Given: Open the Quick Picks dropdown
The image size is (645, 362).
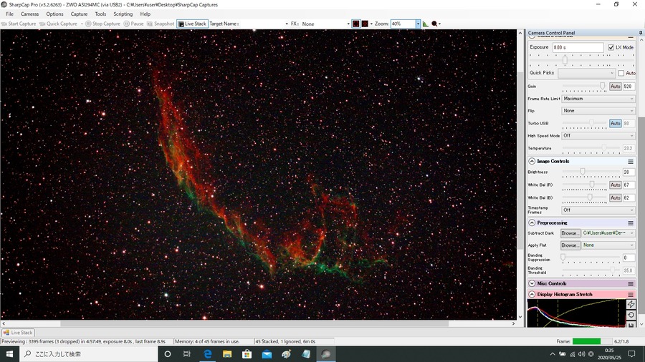Looking at the screenshot, I should click(586, 73).
